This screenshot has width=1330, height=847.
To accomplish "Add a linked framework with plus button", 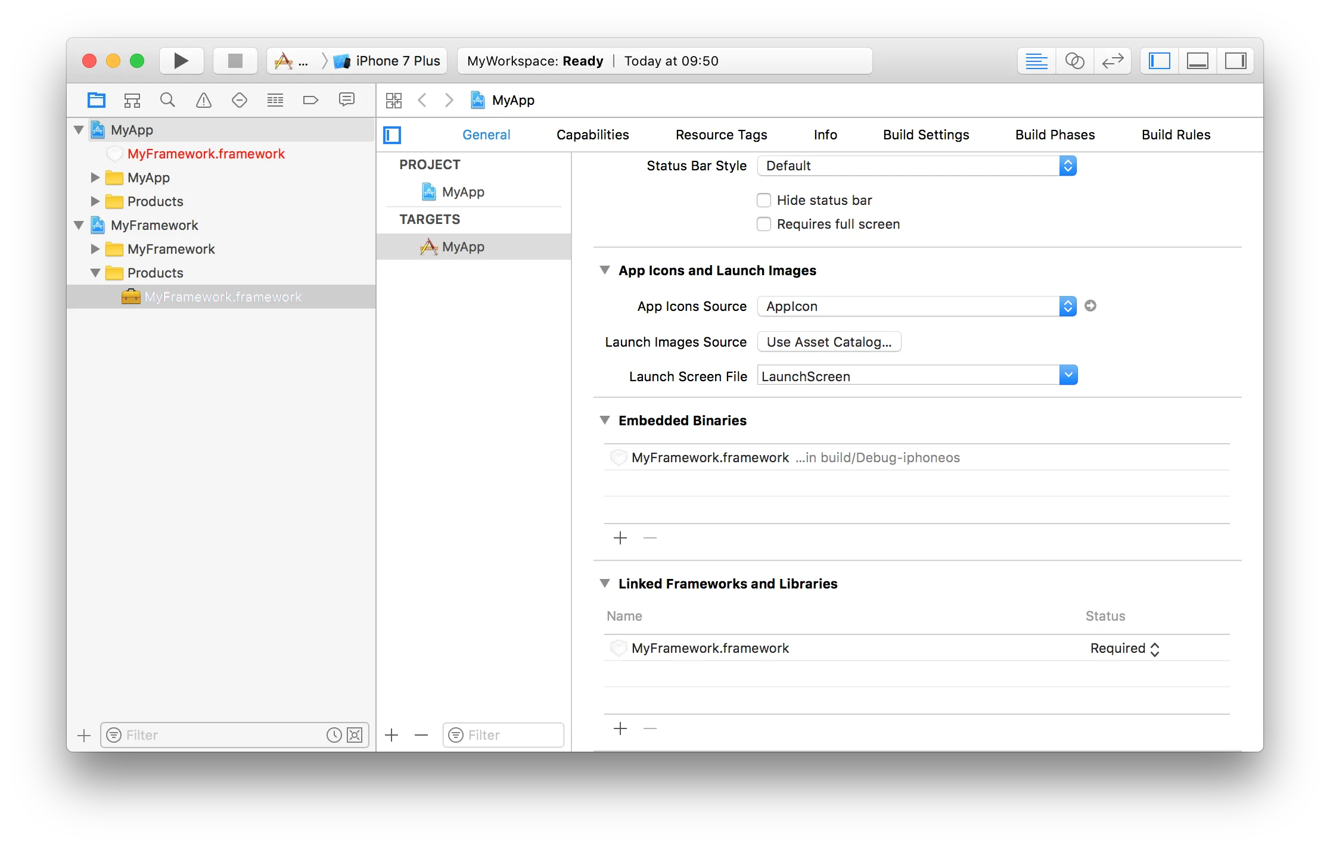I will tap(620, 728).
